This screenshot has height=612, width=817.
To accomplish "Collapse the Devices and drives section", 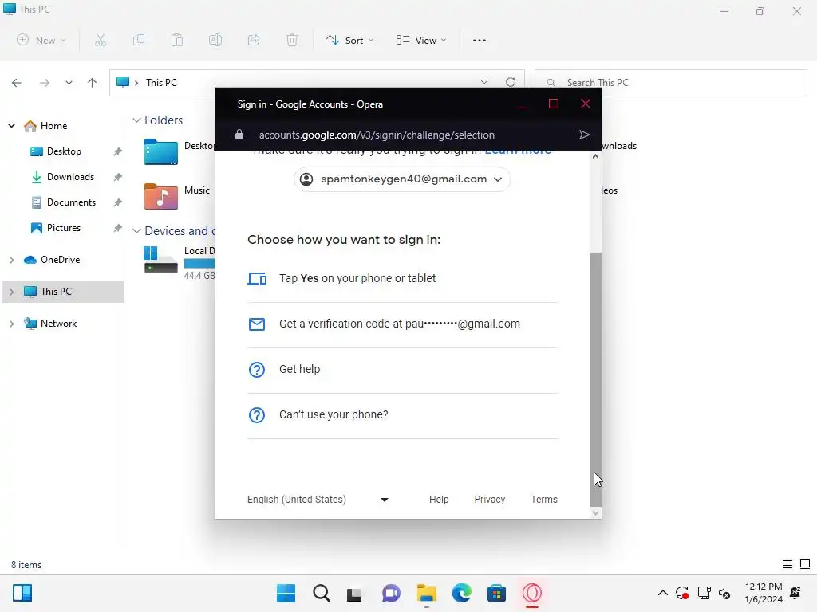I will coord(136,230).
